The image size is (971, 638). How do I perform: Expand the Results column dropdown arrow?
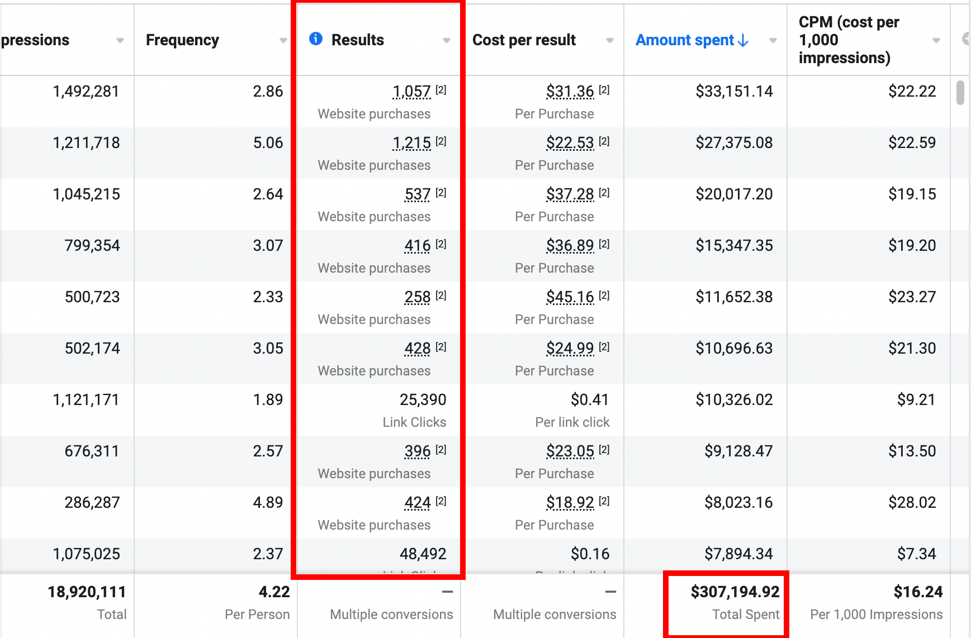tap(446, 41)
